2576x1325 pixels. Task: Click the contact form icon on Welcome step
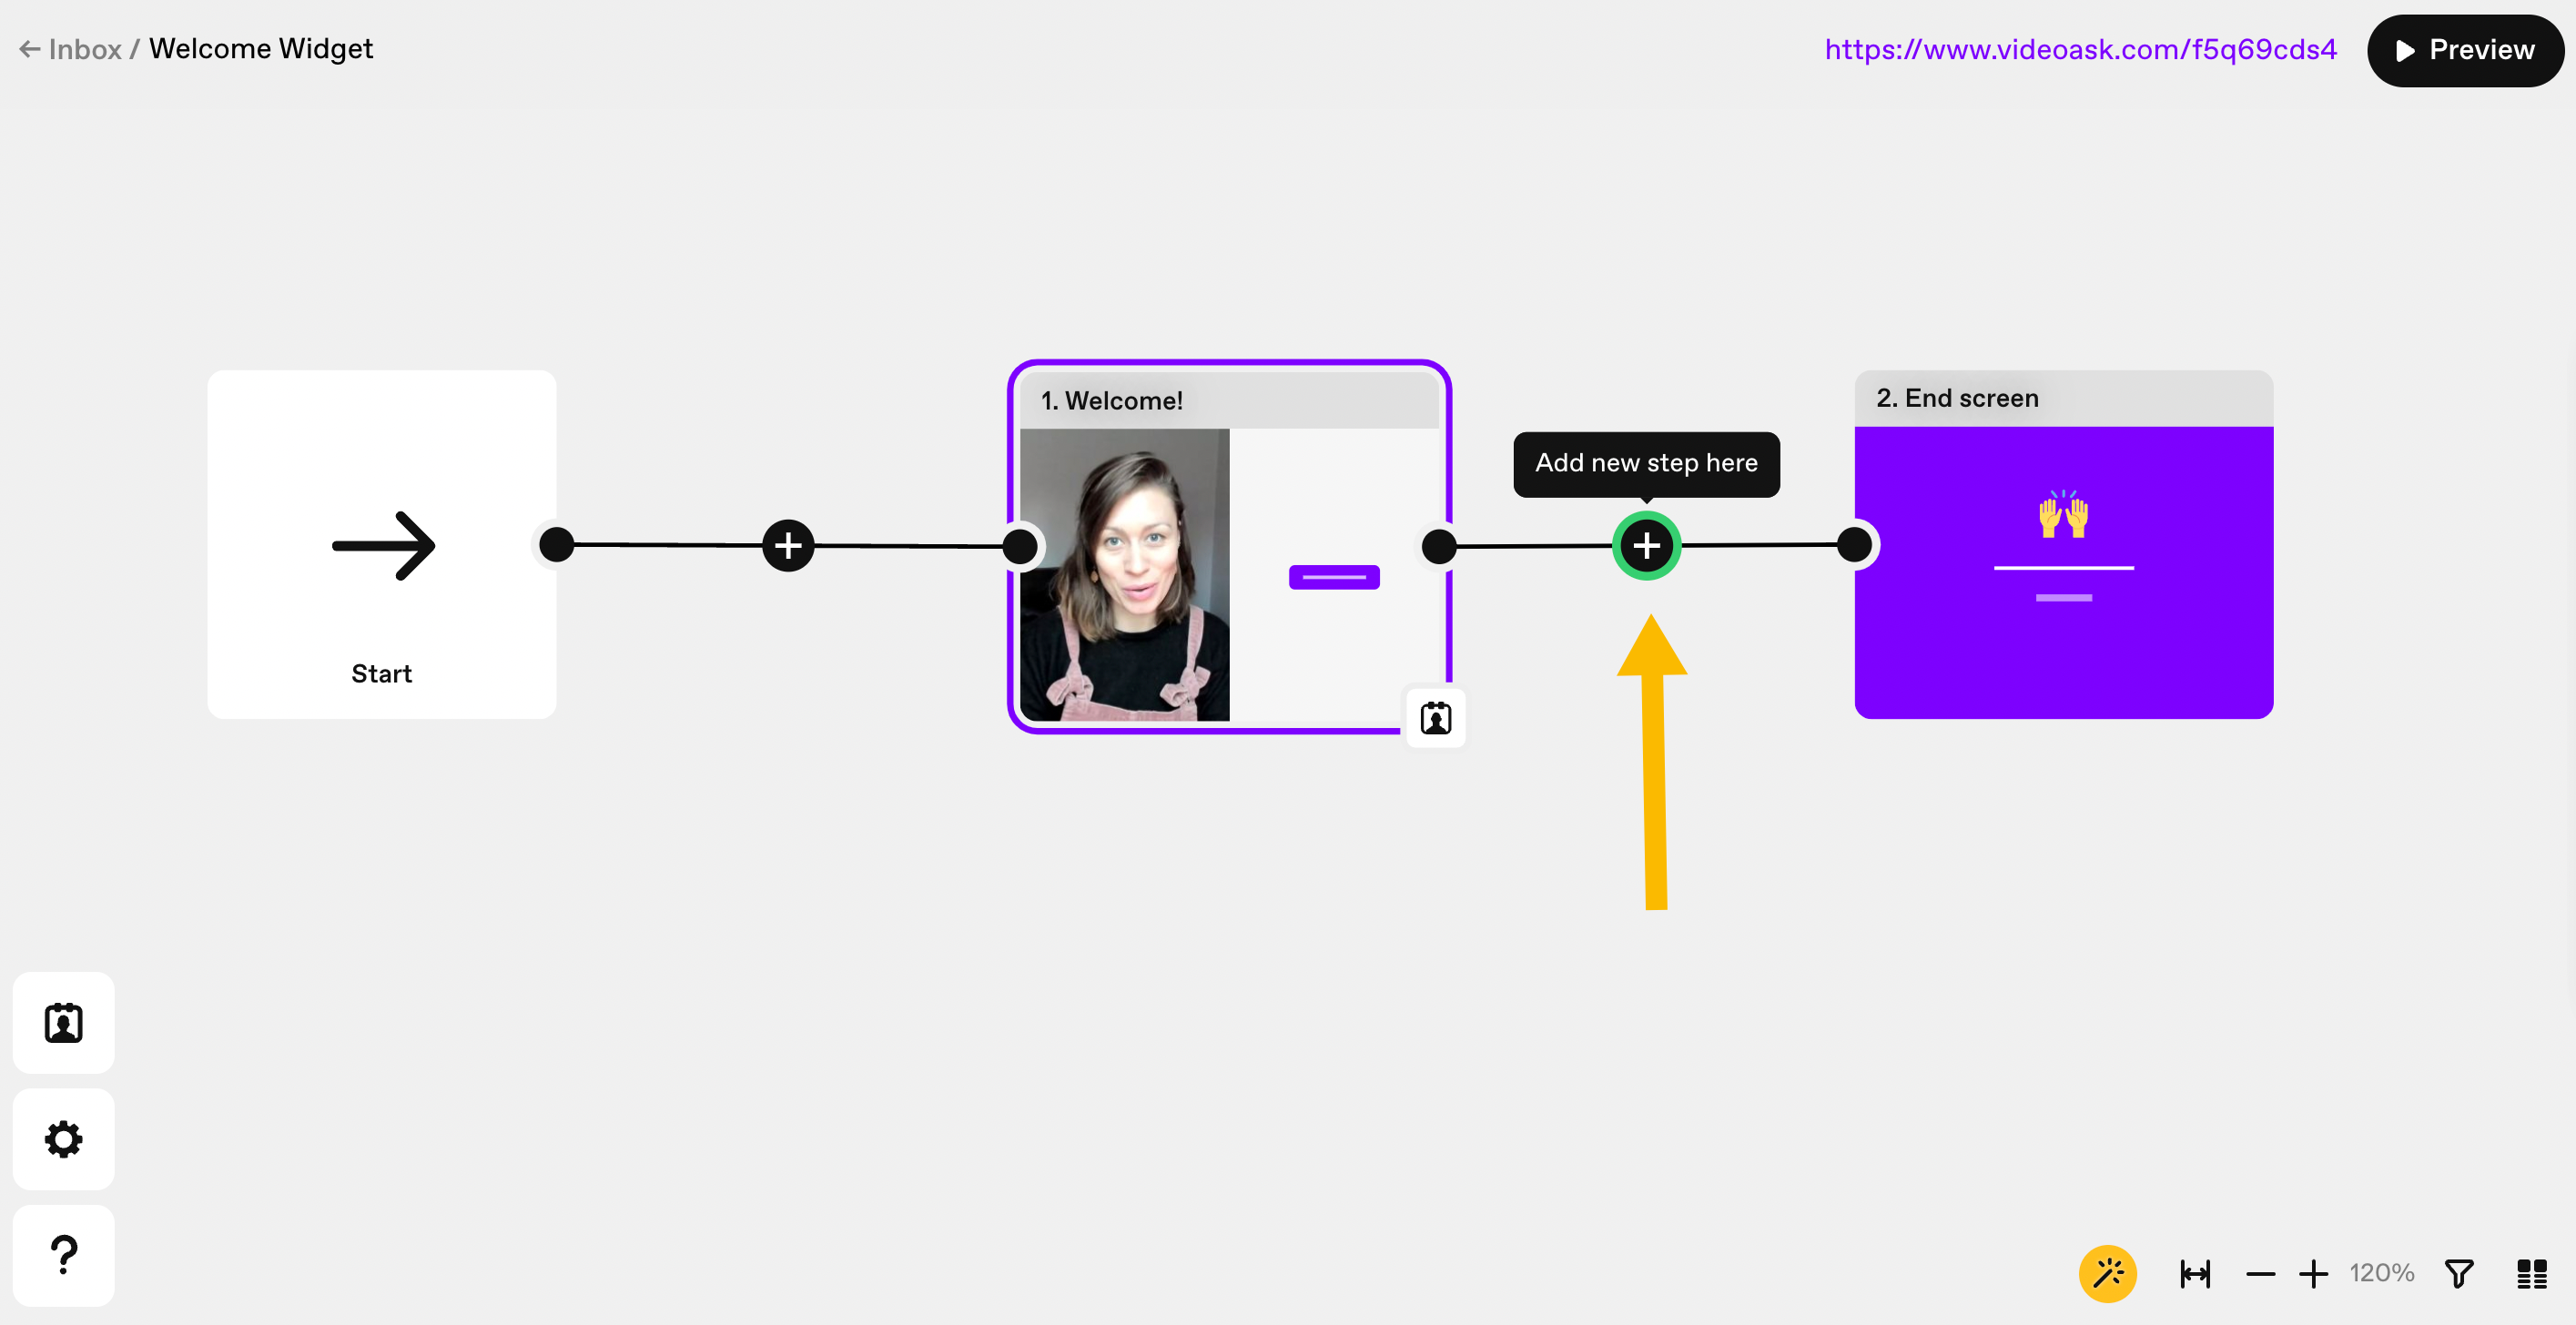coord(1436,718)
